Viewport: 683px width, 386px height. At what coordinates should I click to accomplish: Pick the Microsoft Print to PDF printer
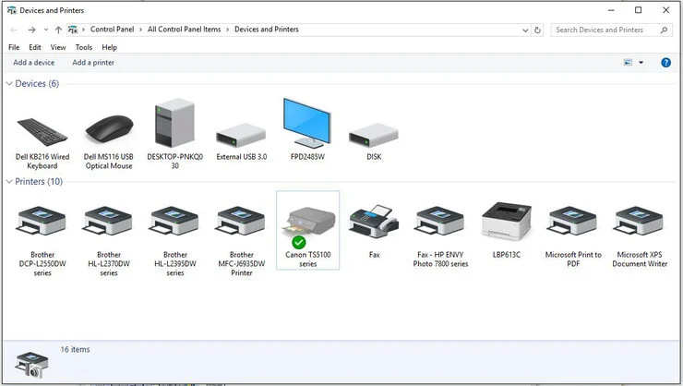[x=573, y=223]
